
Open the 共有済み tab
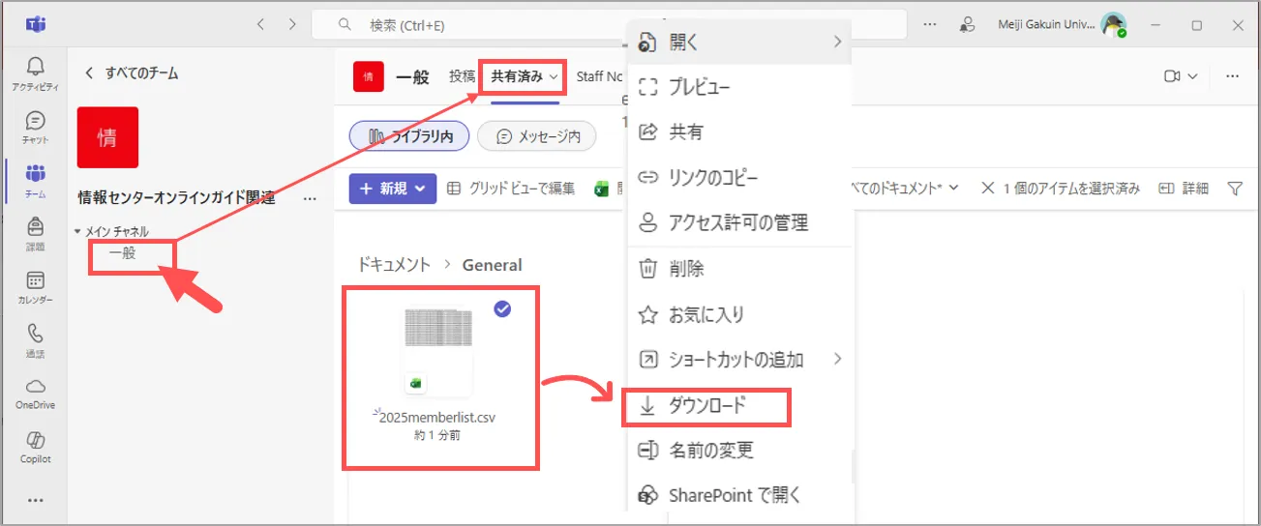pos(523,76)
